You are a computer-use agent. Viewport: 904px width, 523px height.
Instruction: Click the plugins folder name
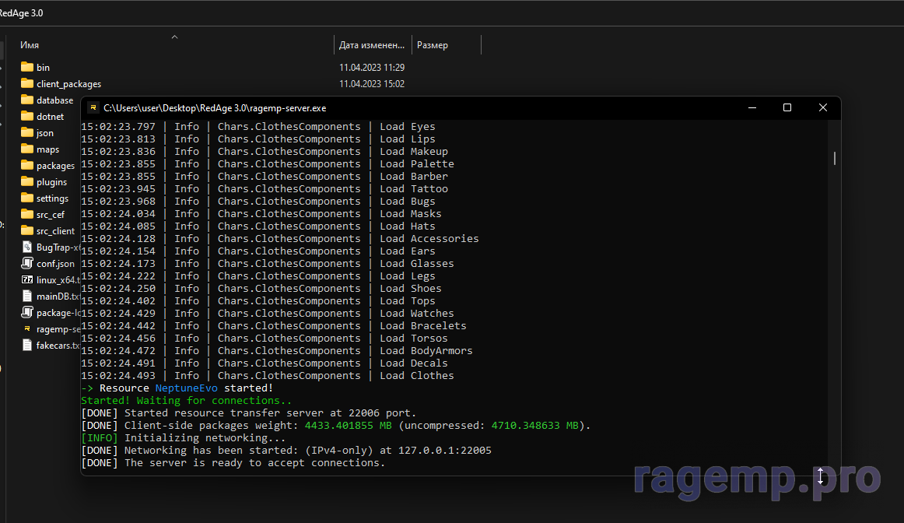pyautogui.click(x=52, y=182)
